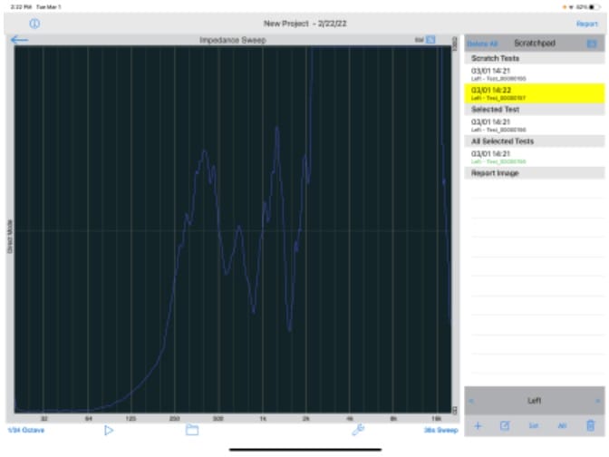This screenshot has height=457, width=609.
Task: Go to next channel after Left
Action: click(x=597, y=400)
